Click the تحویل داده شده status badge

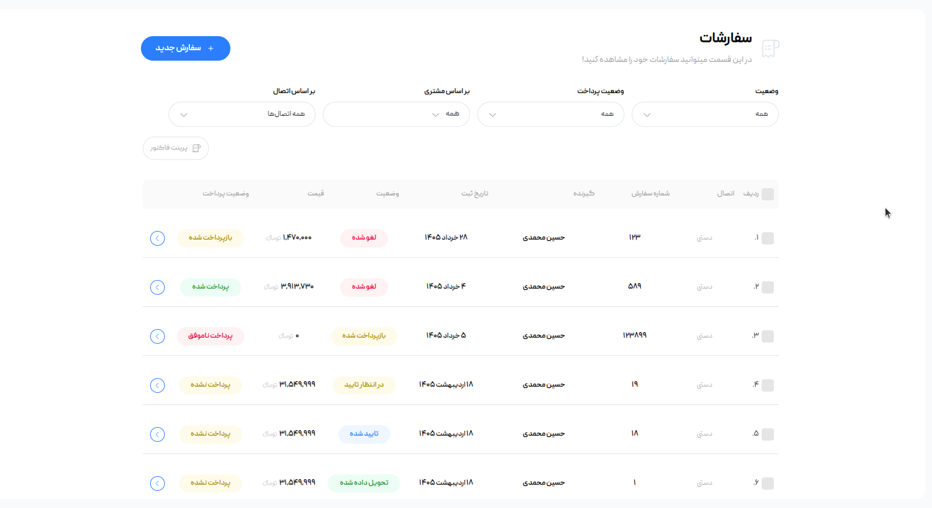pyautogui.click(x=364, y=483)
